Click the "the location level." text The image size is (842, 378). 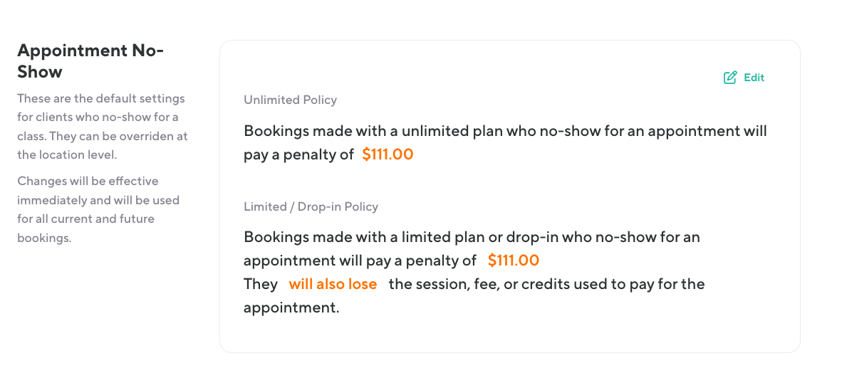(68, 154)
